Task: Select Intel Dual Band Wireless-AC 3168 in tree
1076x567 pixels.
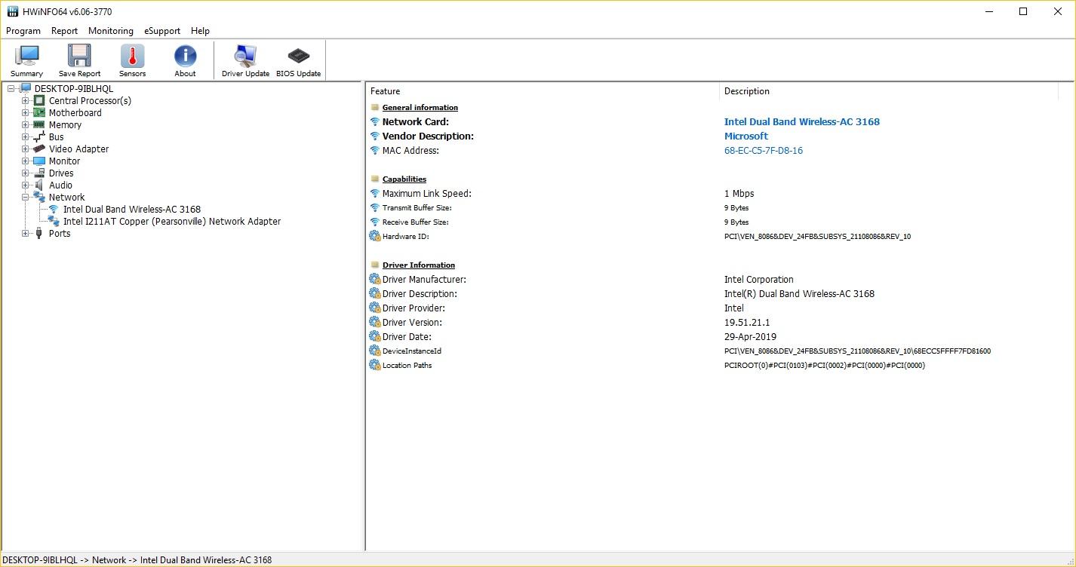Action: (x=132, y=209)
